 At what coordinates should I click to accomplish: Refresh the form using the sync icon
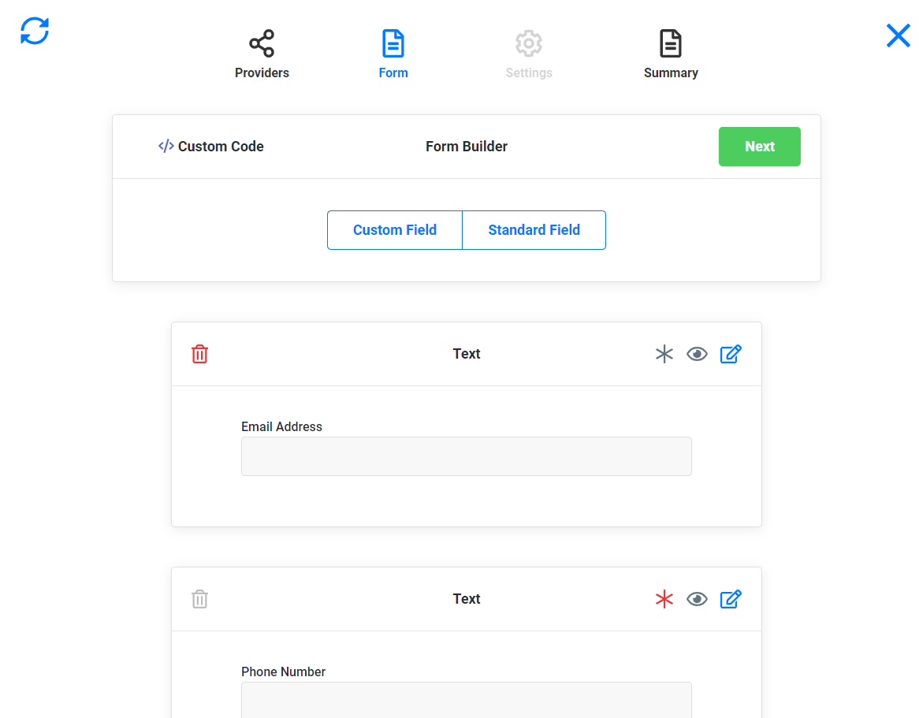pos(34,31)
